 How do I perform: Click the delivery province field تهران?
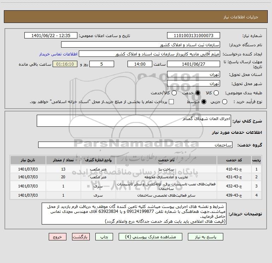click(194, 74)
